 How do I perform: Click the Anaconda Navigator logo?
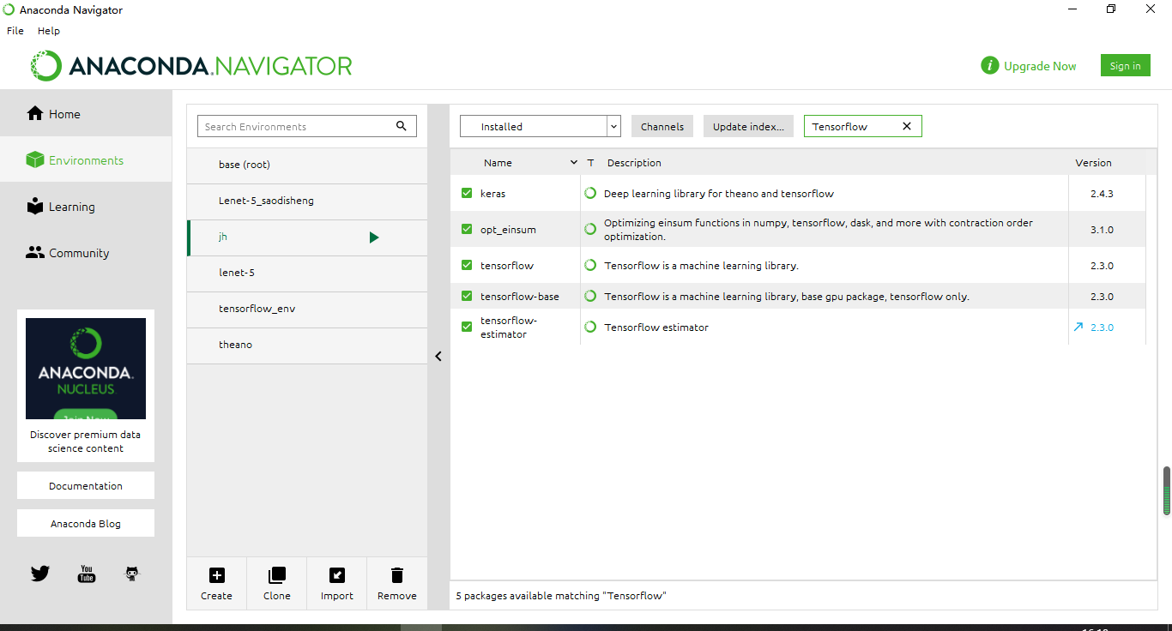click(191, 66)
